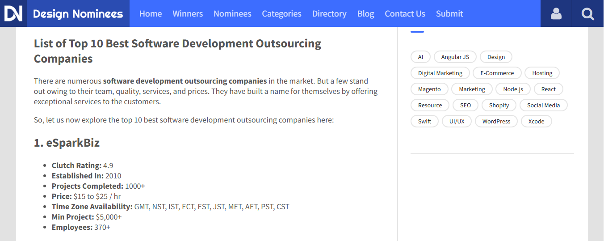Screen dimensions: 604x241
Task: Open the Blog menu item
Action: click(366, 14)
